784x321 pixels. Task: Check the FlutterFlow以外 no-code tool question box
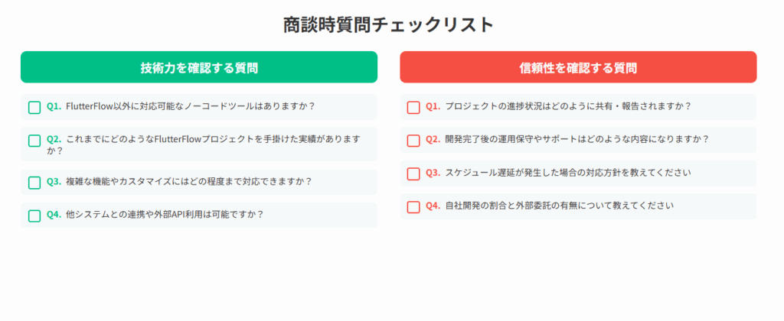[x=34, y=107]
